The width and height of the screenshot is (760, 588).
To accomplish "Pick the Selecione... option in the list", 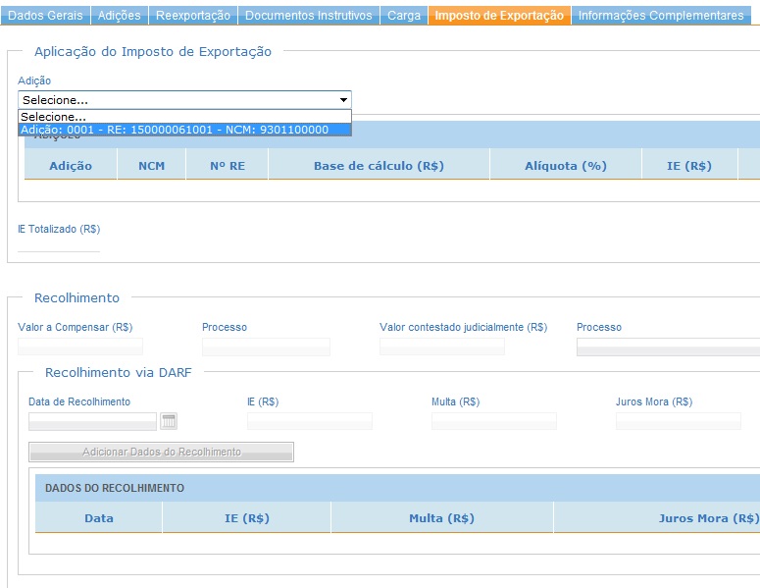I will pos(184,117).
